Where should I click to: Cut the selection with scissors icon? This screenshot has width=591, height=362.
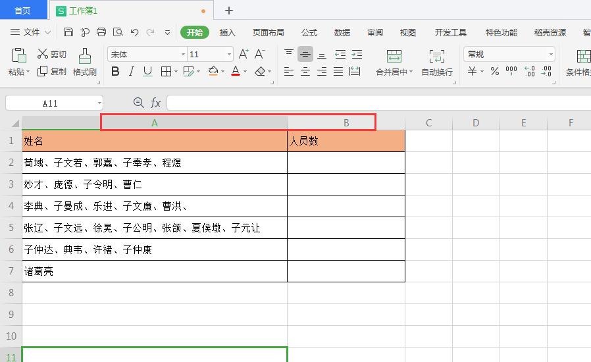51,54
